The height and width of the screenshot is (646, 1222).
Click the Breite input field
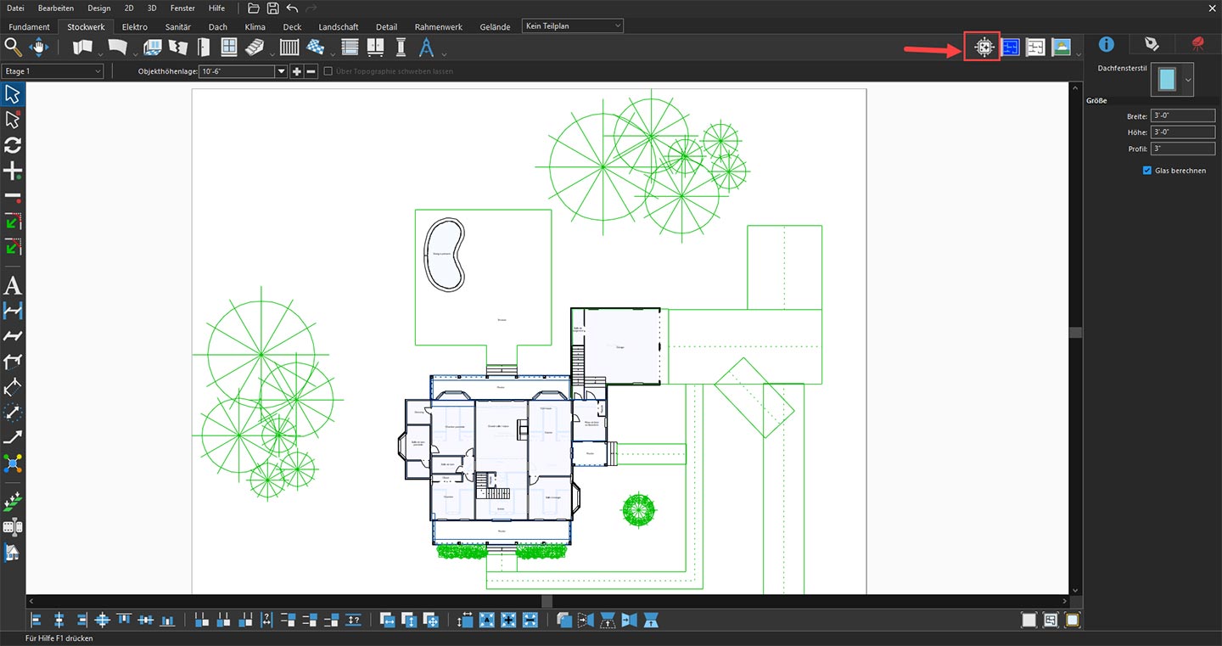(x=1183, y=115)
